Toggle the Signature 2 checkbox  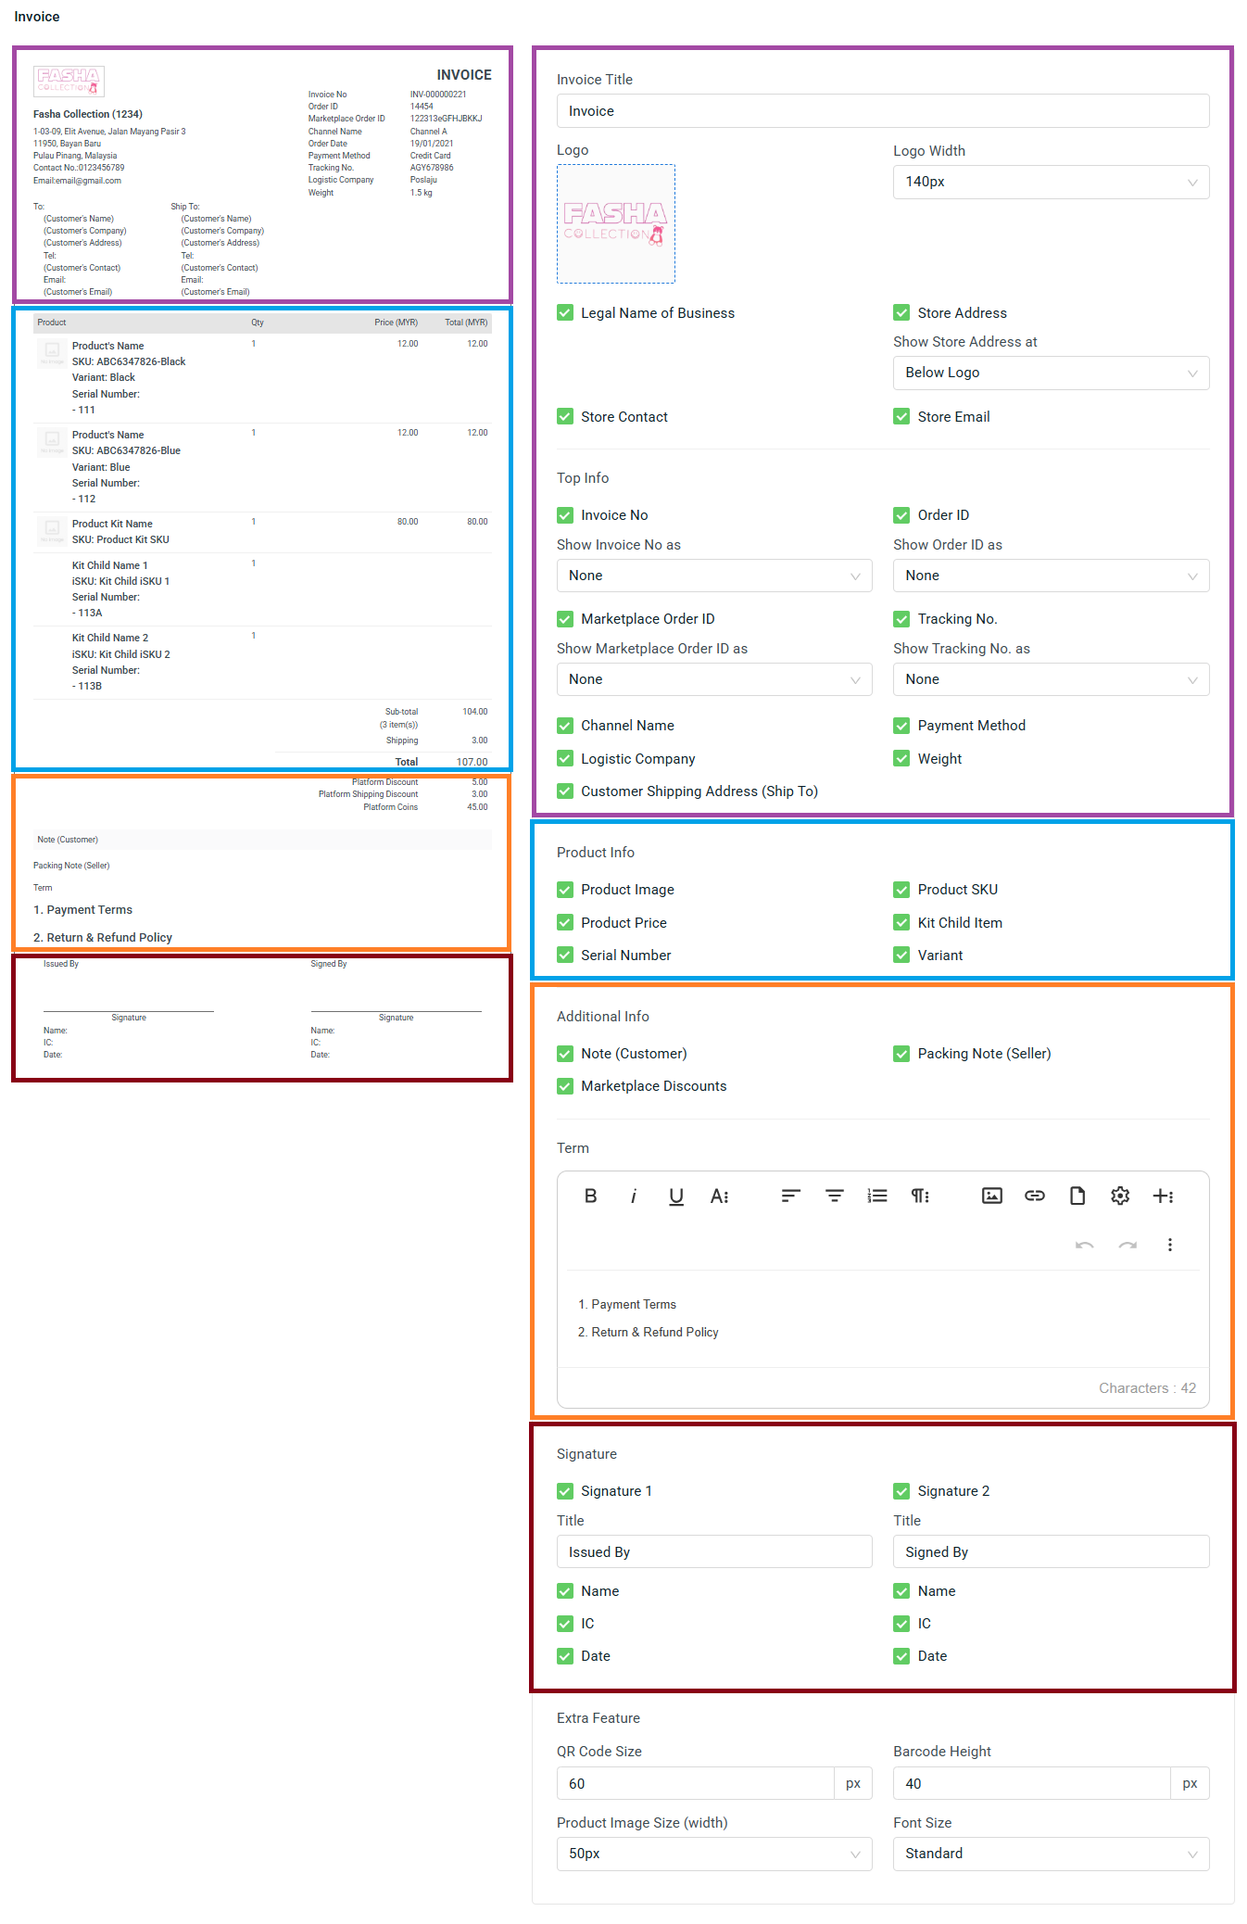(x=901, y=1491)
